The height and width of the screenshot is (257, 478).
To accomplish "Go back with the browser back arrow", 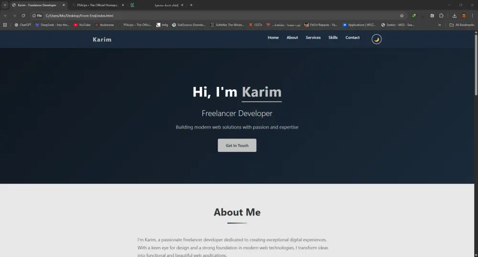I will tap(5, 16).
